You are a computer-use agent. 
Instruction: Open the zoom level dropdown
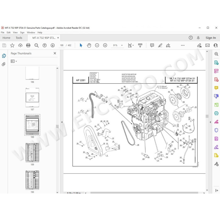122,45
